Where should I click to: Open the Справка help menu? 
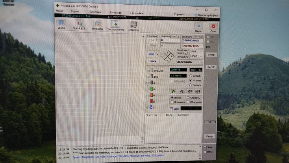tap(179, 14)
